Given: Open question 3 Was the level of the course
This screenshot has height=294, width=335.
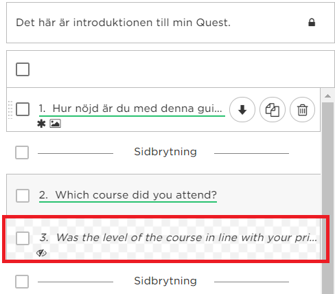Looking at the screenshot, I should tap(178, 238).
